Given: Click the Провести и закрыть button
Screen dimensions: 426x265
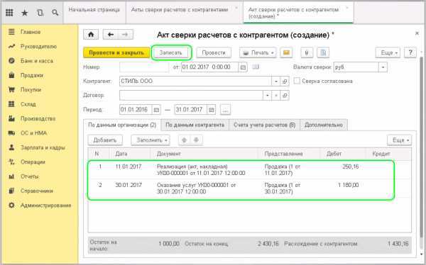Looking at the screenshot, I should click(116, 52).
